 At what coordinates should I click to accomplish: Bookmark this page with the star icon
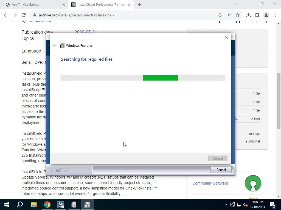click(238, 15)
